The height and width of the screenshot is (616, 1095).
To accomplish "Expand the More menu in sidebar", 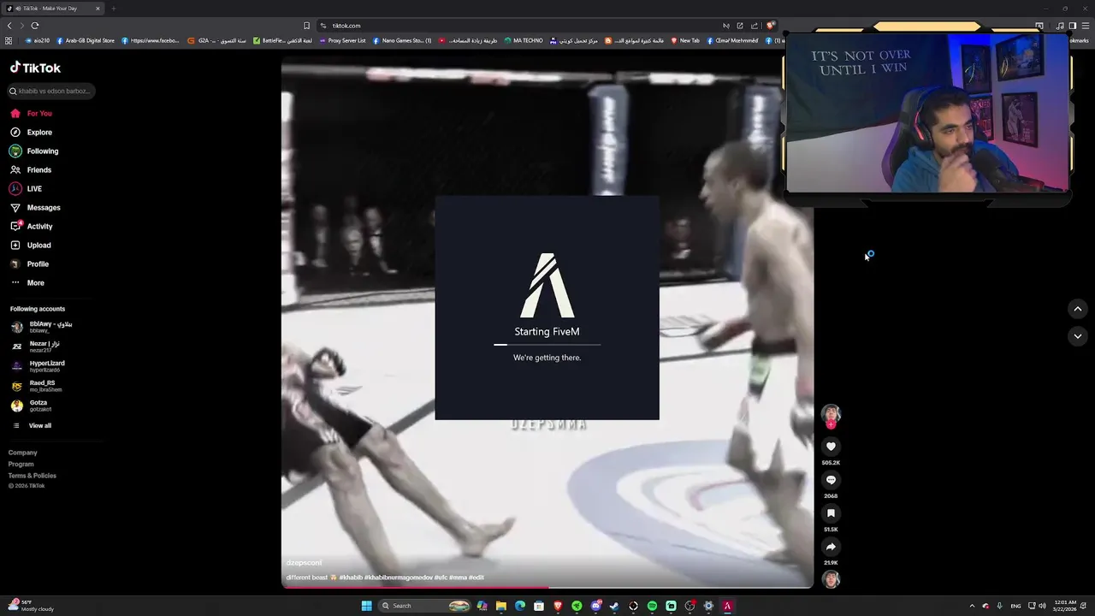I will point(27,283).
